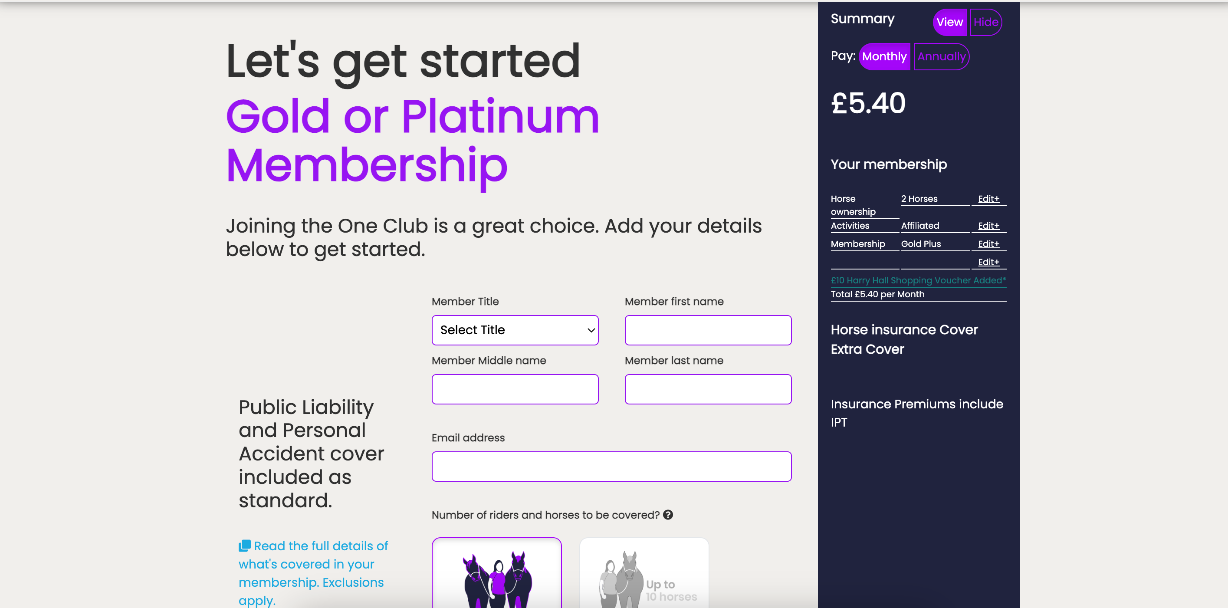Switch payment to Annually

click(941, 56)
